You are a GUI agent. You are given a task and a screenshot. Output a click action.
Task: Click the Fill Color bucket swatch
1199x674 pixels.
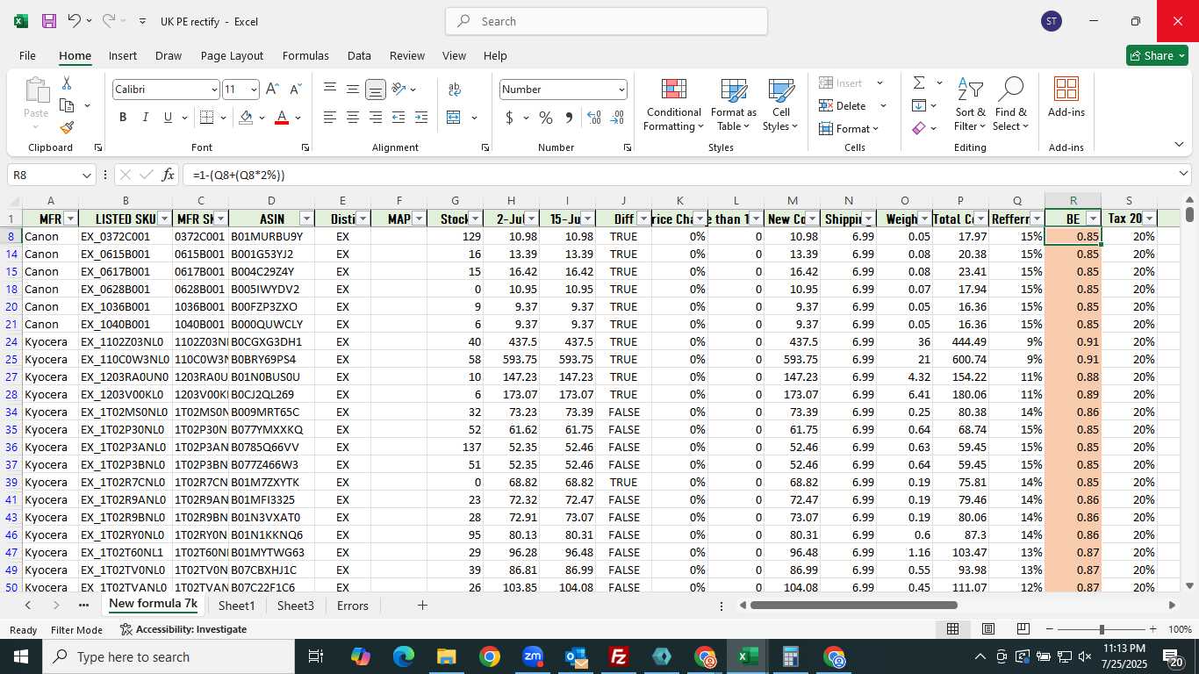(246, 118)
